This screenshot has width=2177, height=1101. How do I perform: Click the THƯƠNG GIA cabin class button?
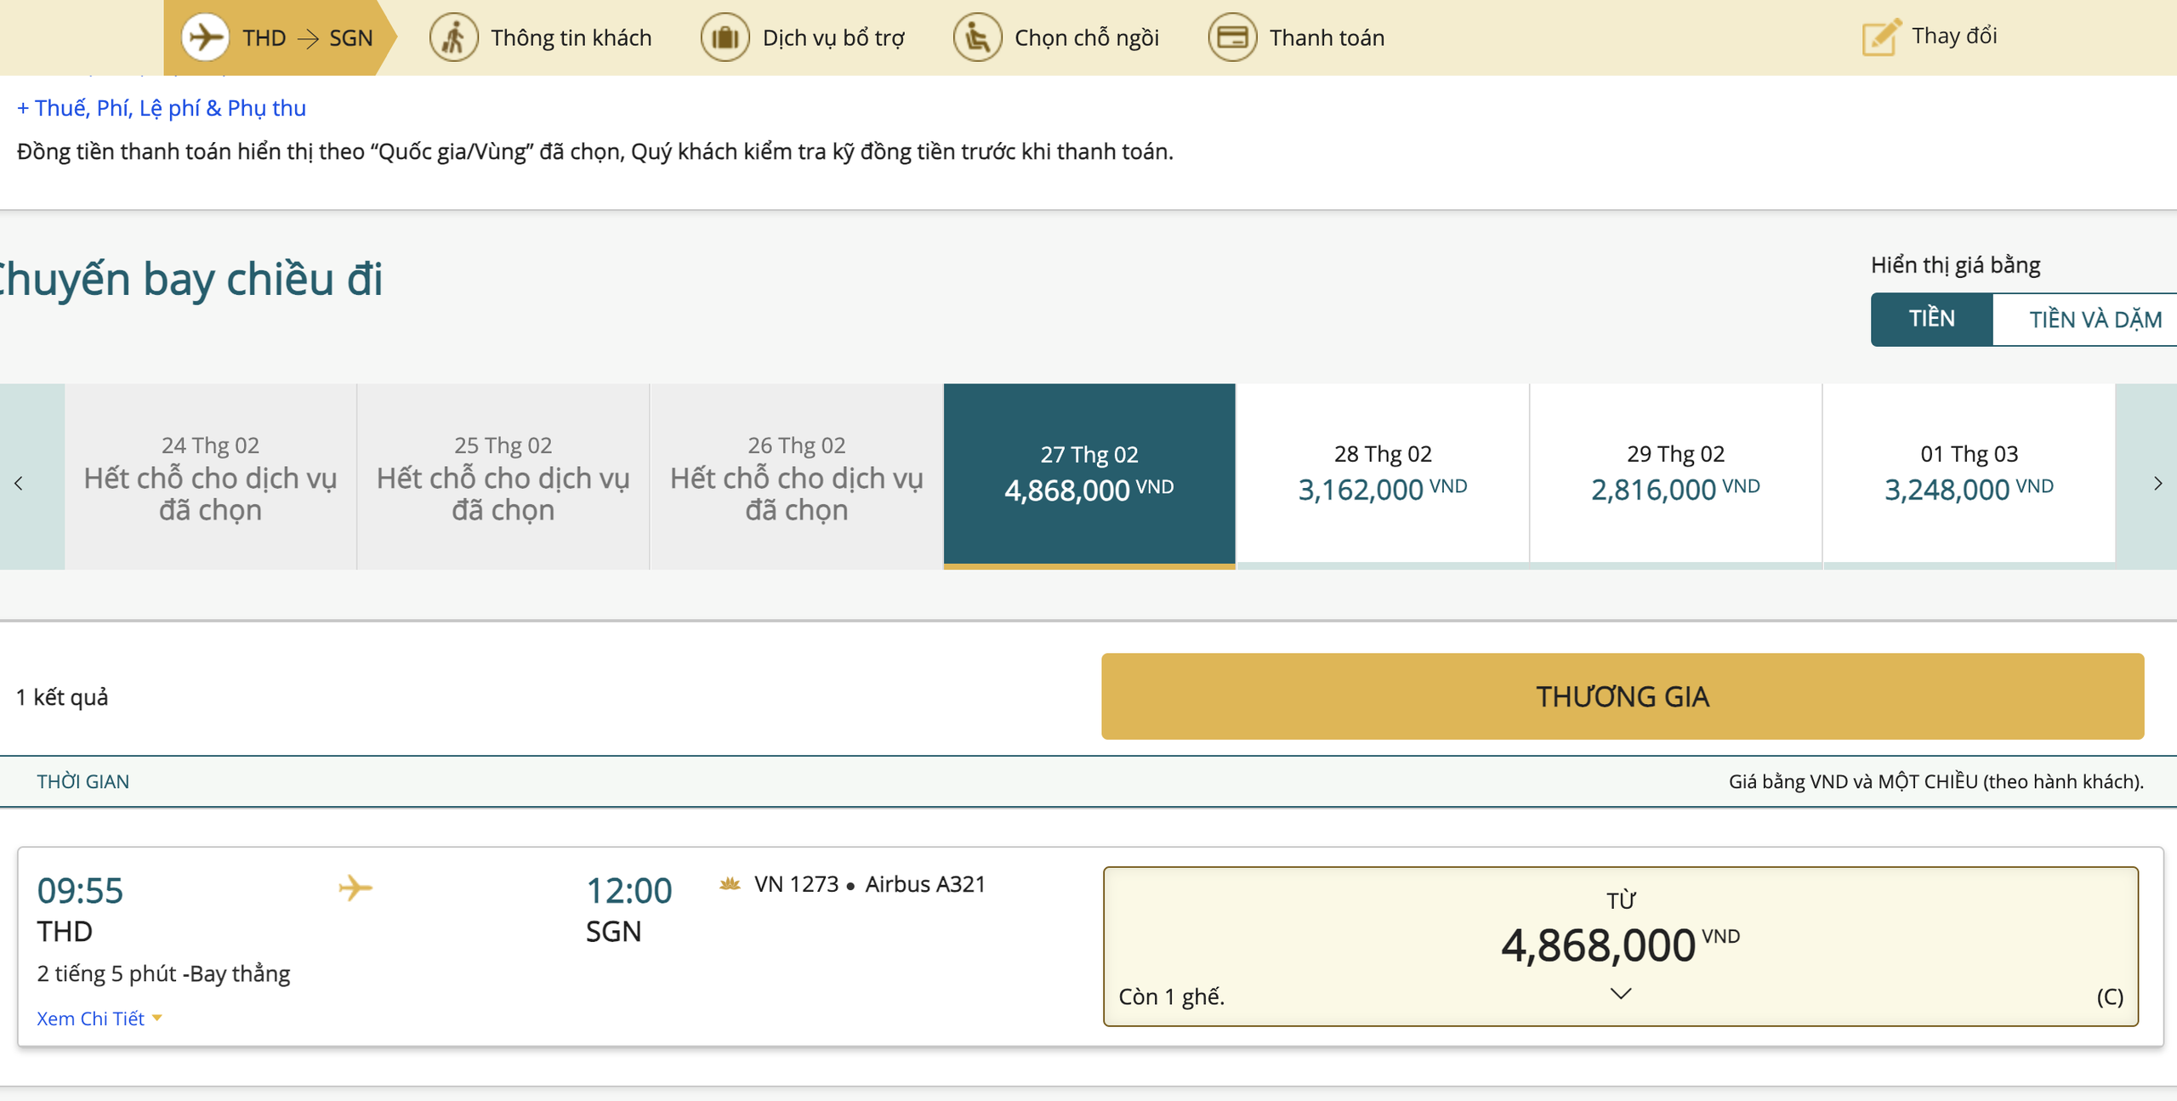click(x=1623, y=696)
